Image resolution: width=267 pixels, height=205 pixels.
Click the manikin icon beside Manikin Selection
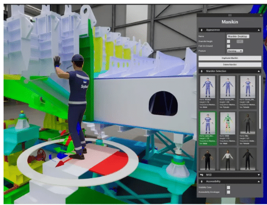point(202,71)
